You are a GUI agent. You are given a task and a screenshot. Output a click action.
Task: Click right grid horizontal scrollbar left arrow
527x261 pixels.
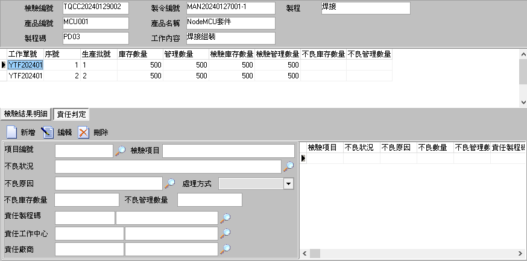(305, 253)
